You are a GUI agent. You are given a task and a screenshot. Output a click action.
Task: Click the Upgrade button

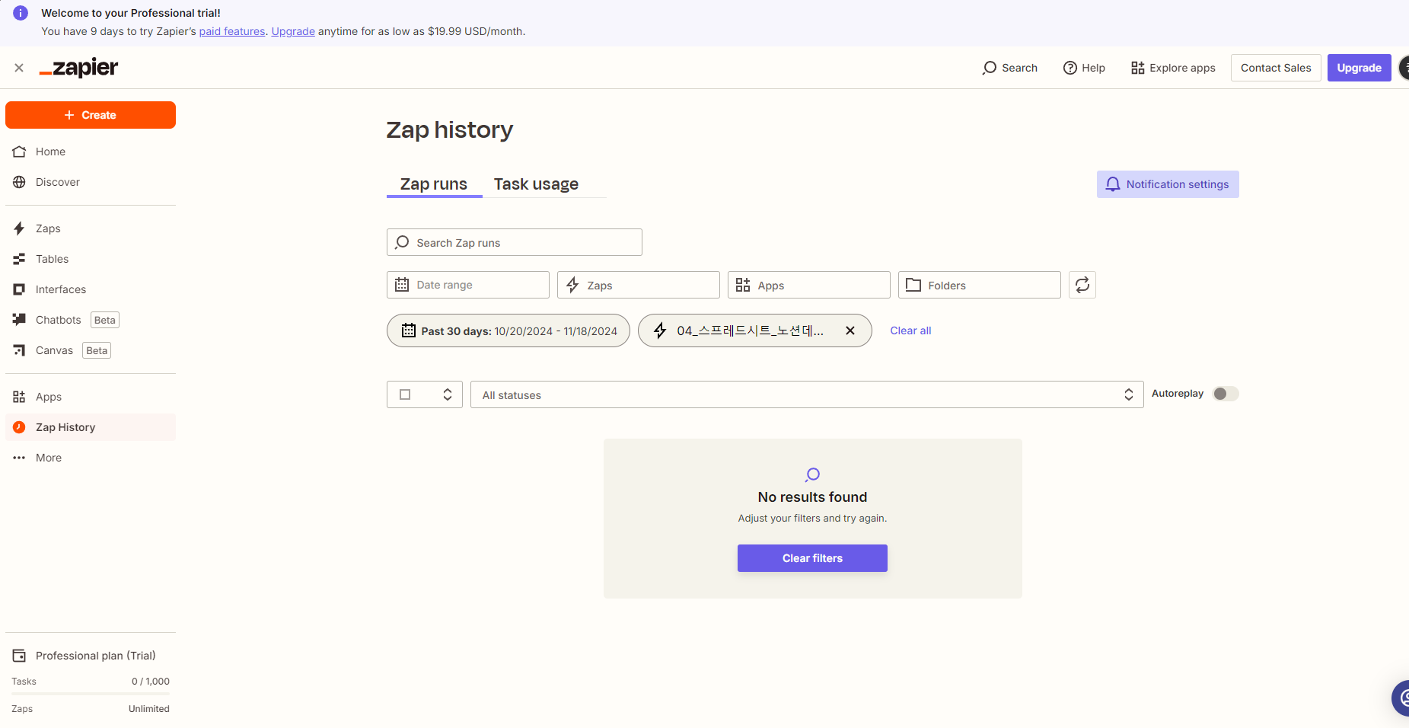[1360, 68]
